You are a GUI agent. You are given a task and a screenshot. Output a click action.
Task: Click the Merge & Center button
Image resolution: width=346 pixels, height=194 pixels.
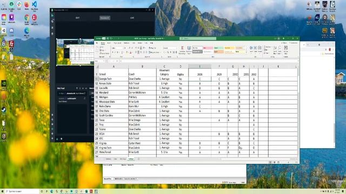click(x=154, y=52)
